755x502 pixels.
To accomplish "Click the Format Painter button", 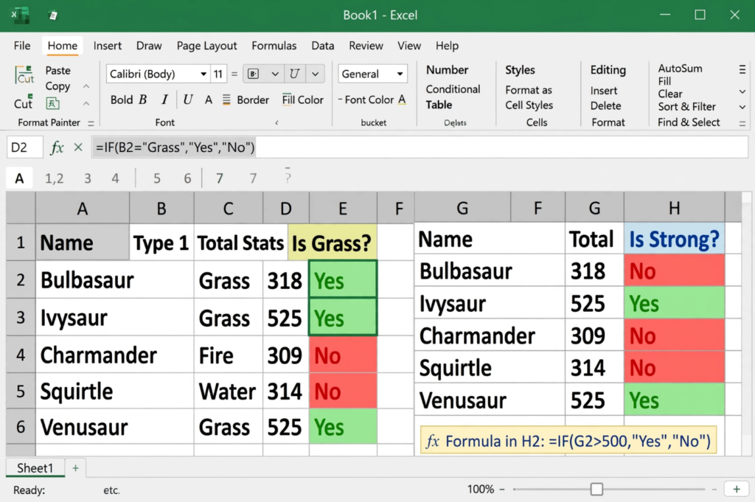I will tap(49, 122).
